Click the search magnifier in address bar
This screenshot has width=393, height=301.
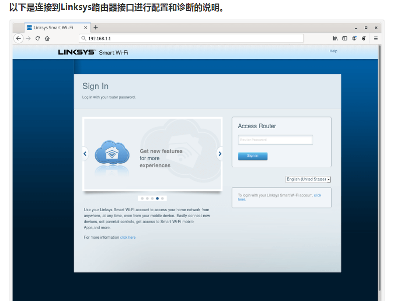[84, 38]
